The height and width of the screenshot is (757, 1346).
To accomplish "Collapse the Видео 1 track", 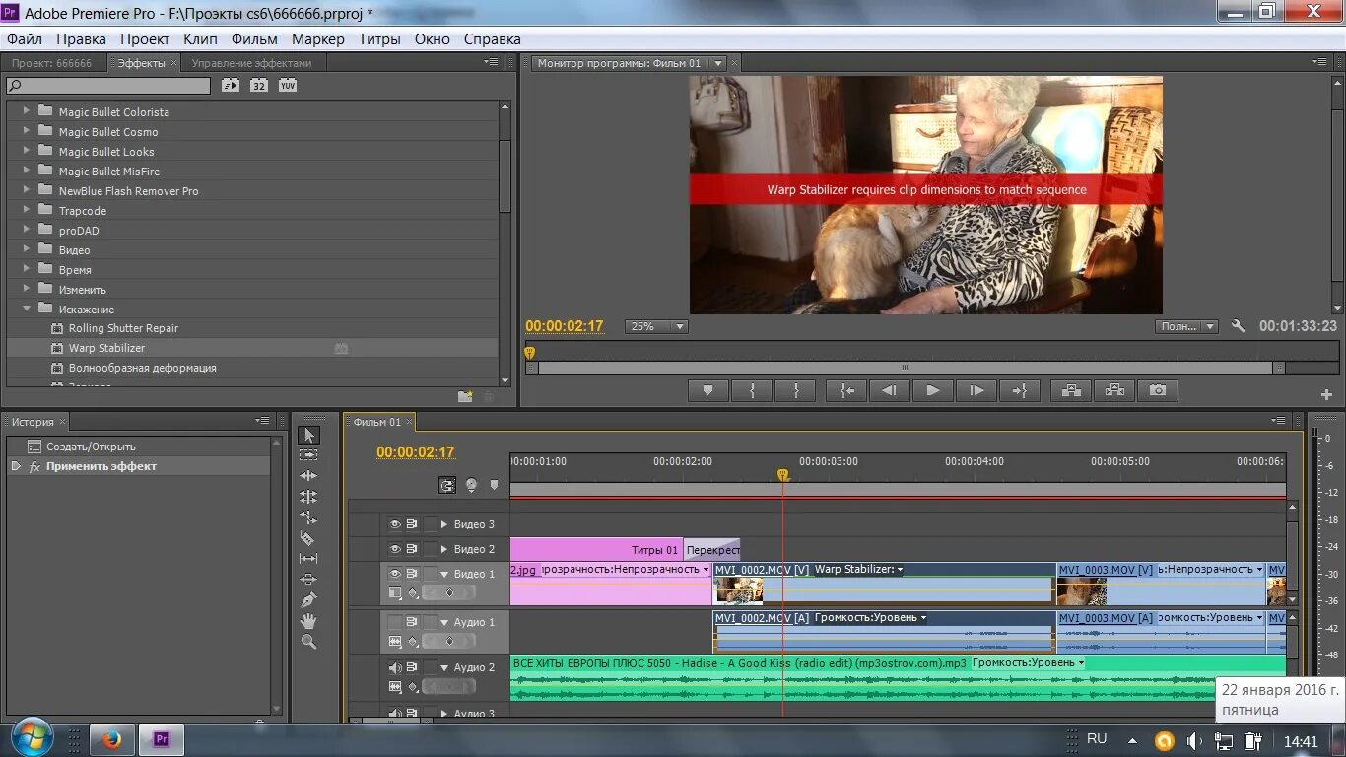I will coord(444,574).
